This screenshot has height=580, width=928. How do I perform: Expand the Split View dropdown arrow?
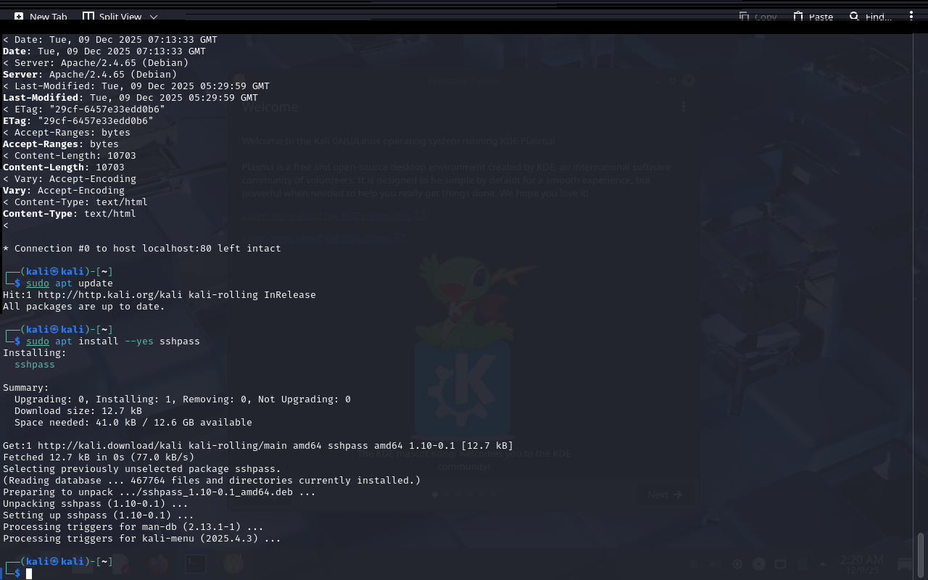pyautogui.click(x=154, y=17)
